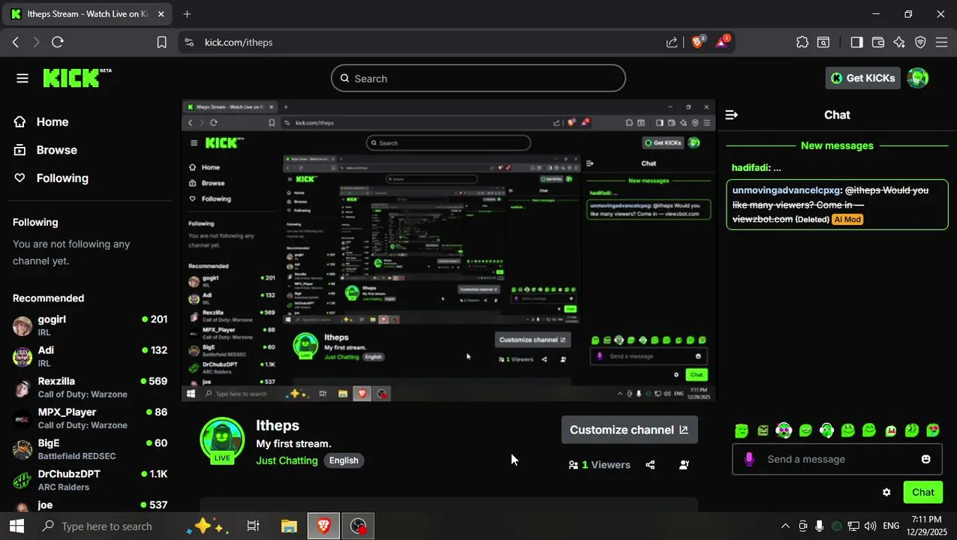Image resolution: width=957 pixels, height=540 pixels.
Task: Open the emoji picker in chat input
Action: point(926,459)
